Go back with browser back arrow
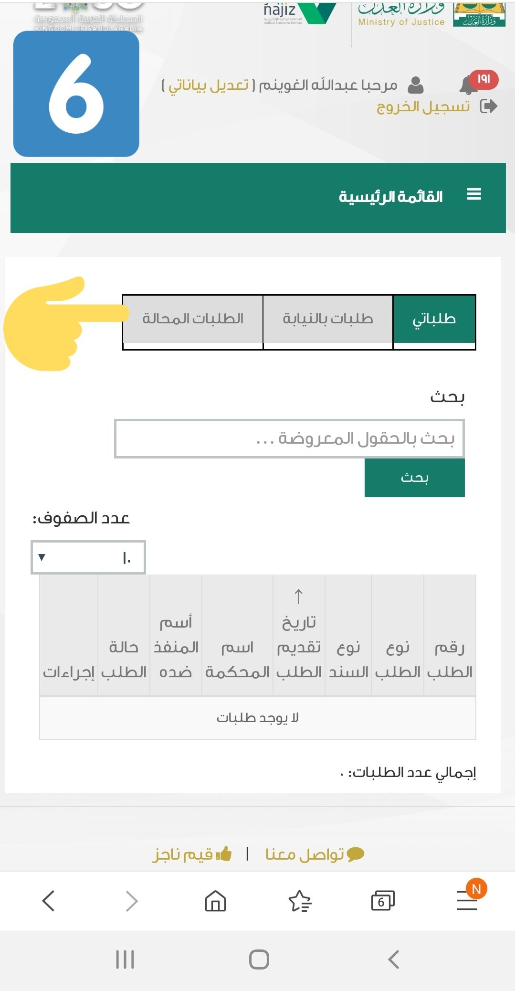Screen dimensions: 515x991 [x=48, y=901]
